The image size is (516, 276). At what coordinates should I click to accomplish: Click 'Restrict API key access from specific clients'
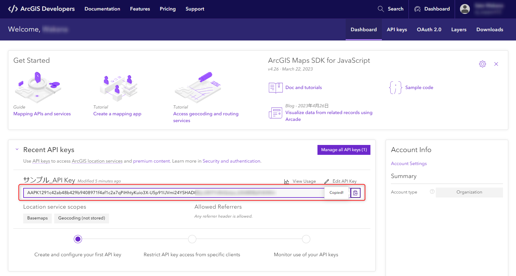click(x=192, y=255)
